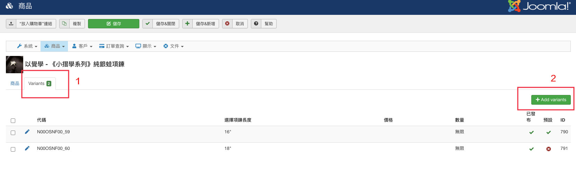Click the 複製 button
The image size is (576, 182).
77,23
